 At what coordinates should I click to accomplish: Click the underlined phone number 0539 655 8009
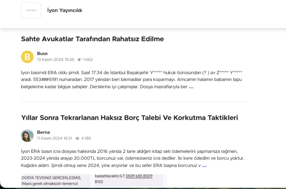(x=140, y=176)
